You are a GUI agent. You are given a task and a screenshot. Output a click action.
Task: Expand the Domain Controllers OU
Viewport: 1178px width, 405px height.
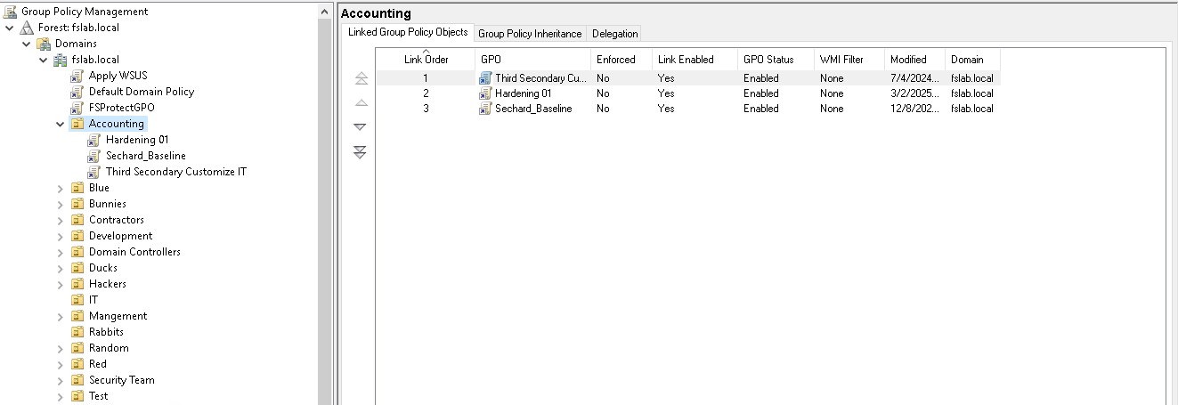point(61,252)
